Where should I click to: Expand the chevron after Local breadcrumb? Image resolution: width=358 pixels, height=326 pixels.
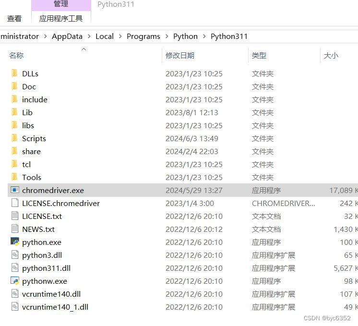click(120, 36)
